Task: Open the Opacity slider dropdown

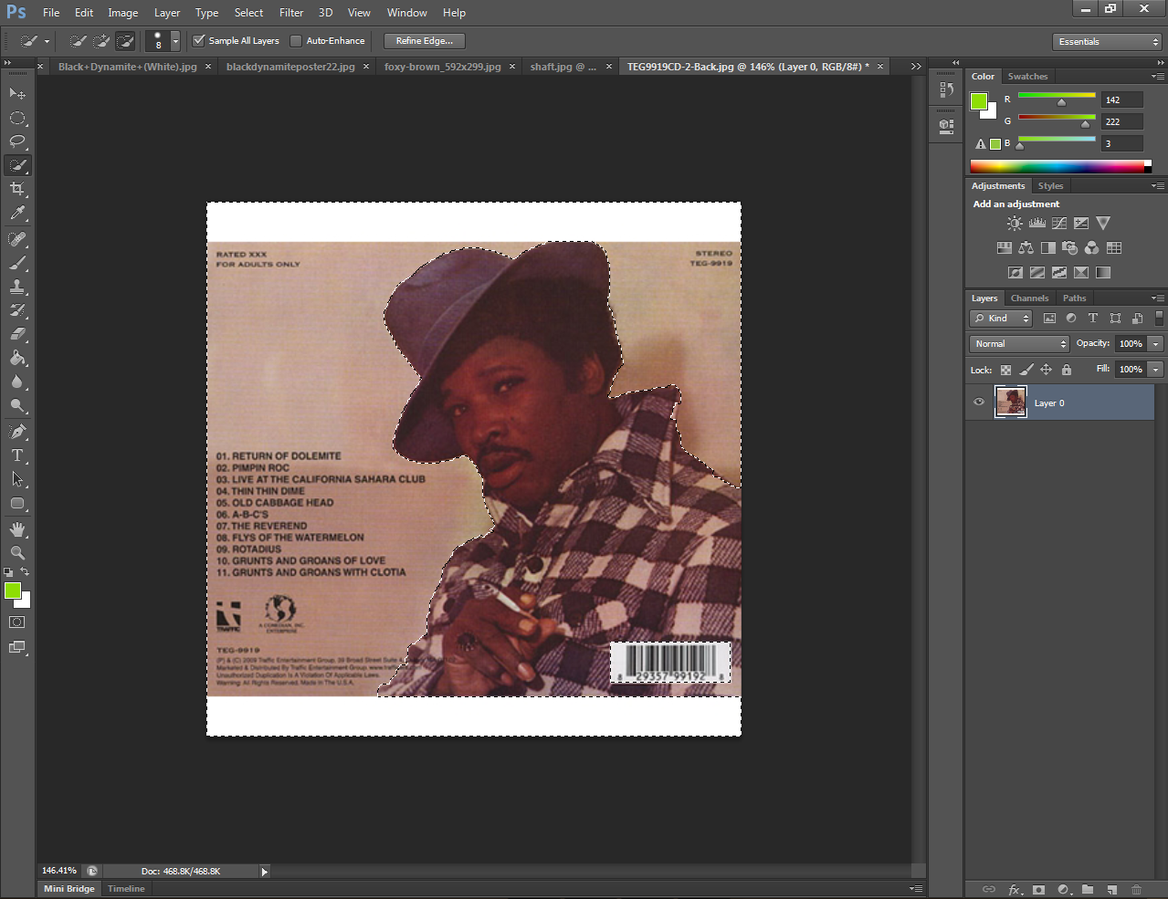Action: click(1156, 344)
